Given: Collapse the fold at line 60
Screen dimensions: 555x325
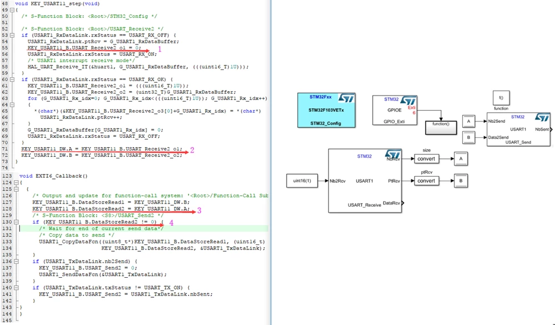Looking at the screenshot, I should [12, 79].
